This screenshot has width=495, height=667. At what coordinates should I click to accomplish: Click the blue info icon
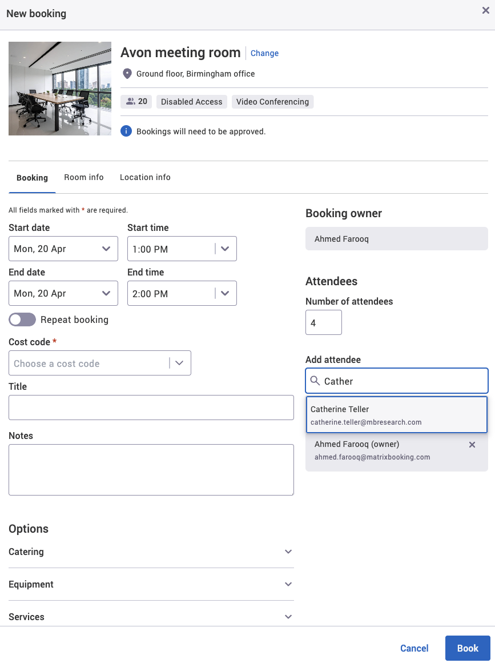[126, 131]
